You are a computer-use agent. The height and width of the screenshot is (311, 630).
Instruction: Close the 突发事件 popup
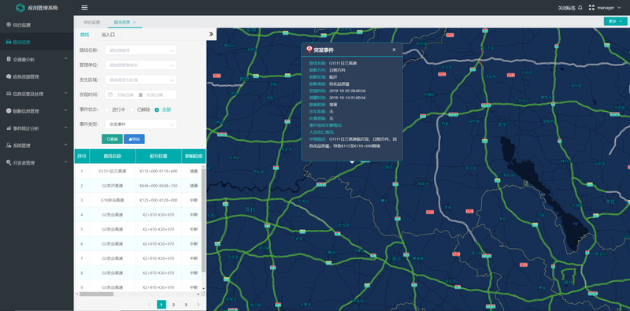tap(394, 50)
